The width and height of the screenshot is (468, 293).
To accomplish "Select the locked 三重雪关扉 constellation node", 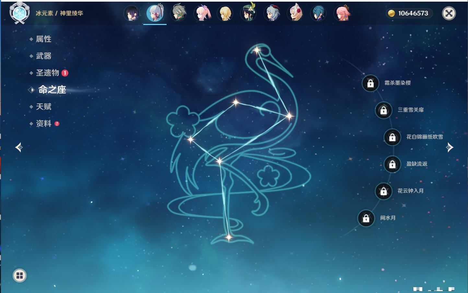I will (383, 110).
